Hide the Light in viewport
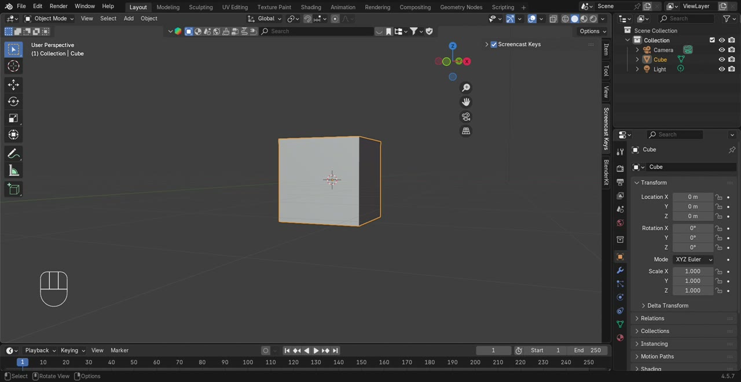 pos(722,69)
